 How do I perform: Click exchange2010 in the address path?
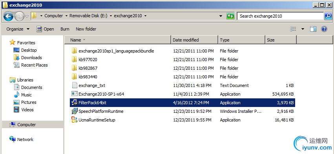point(128,16)
